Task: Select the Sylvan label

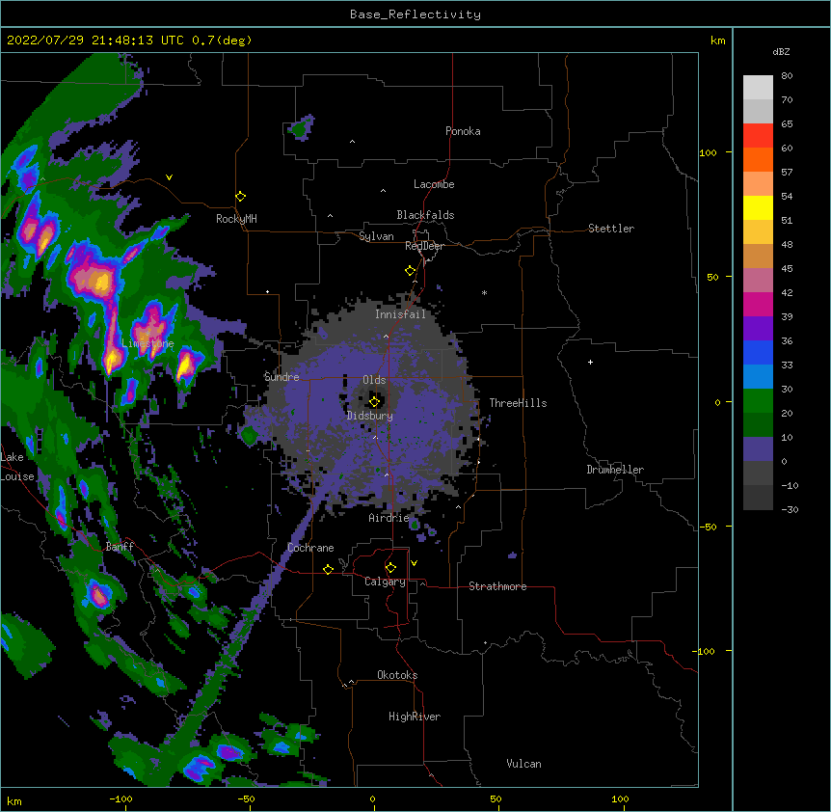Action: [x=376, y=236]
